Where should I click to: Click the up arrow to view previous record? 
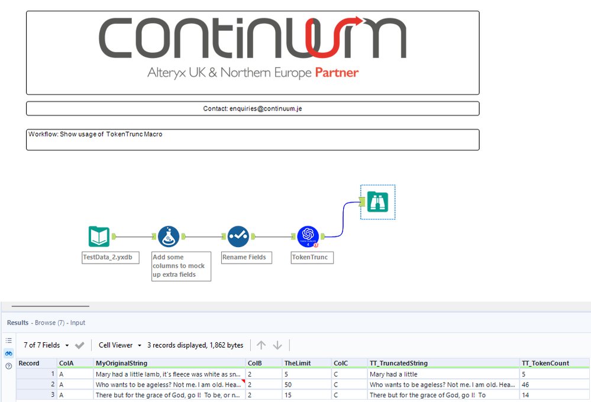(261, 345)
